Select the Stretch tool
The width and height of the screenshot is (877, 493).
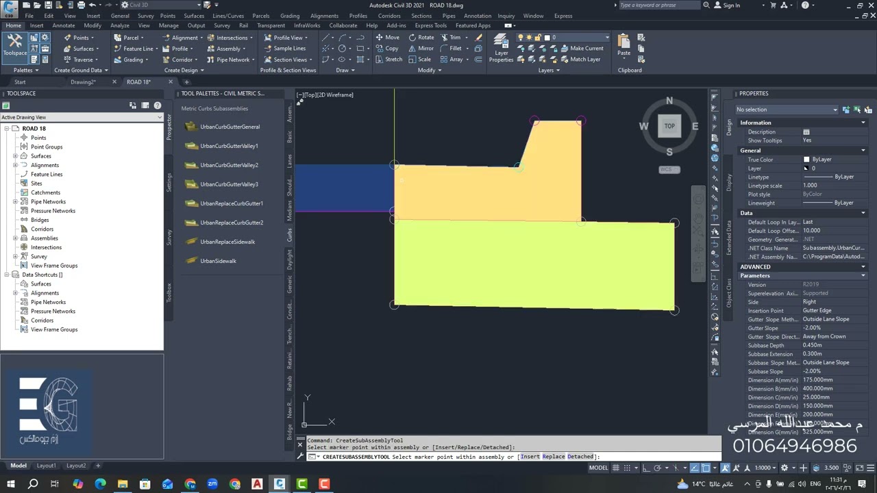(x=388, y=60)
